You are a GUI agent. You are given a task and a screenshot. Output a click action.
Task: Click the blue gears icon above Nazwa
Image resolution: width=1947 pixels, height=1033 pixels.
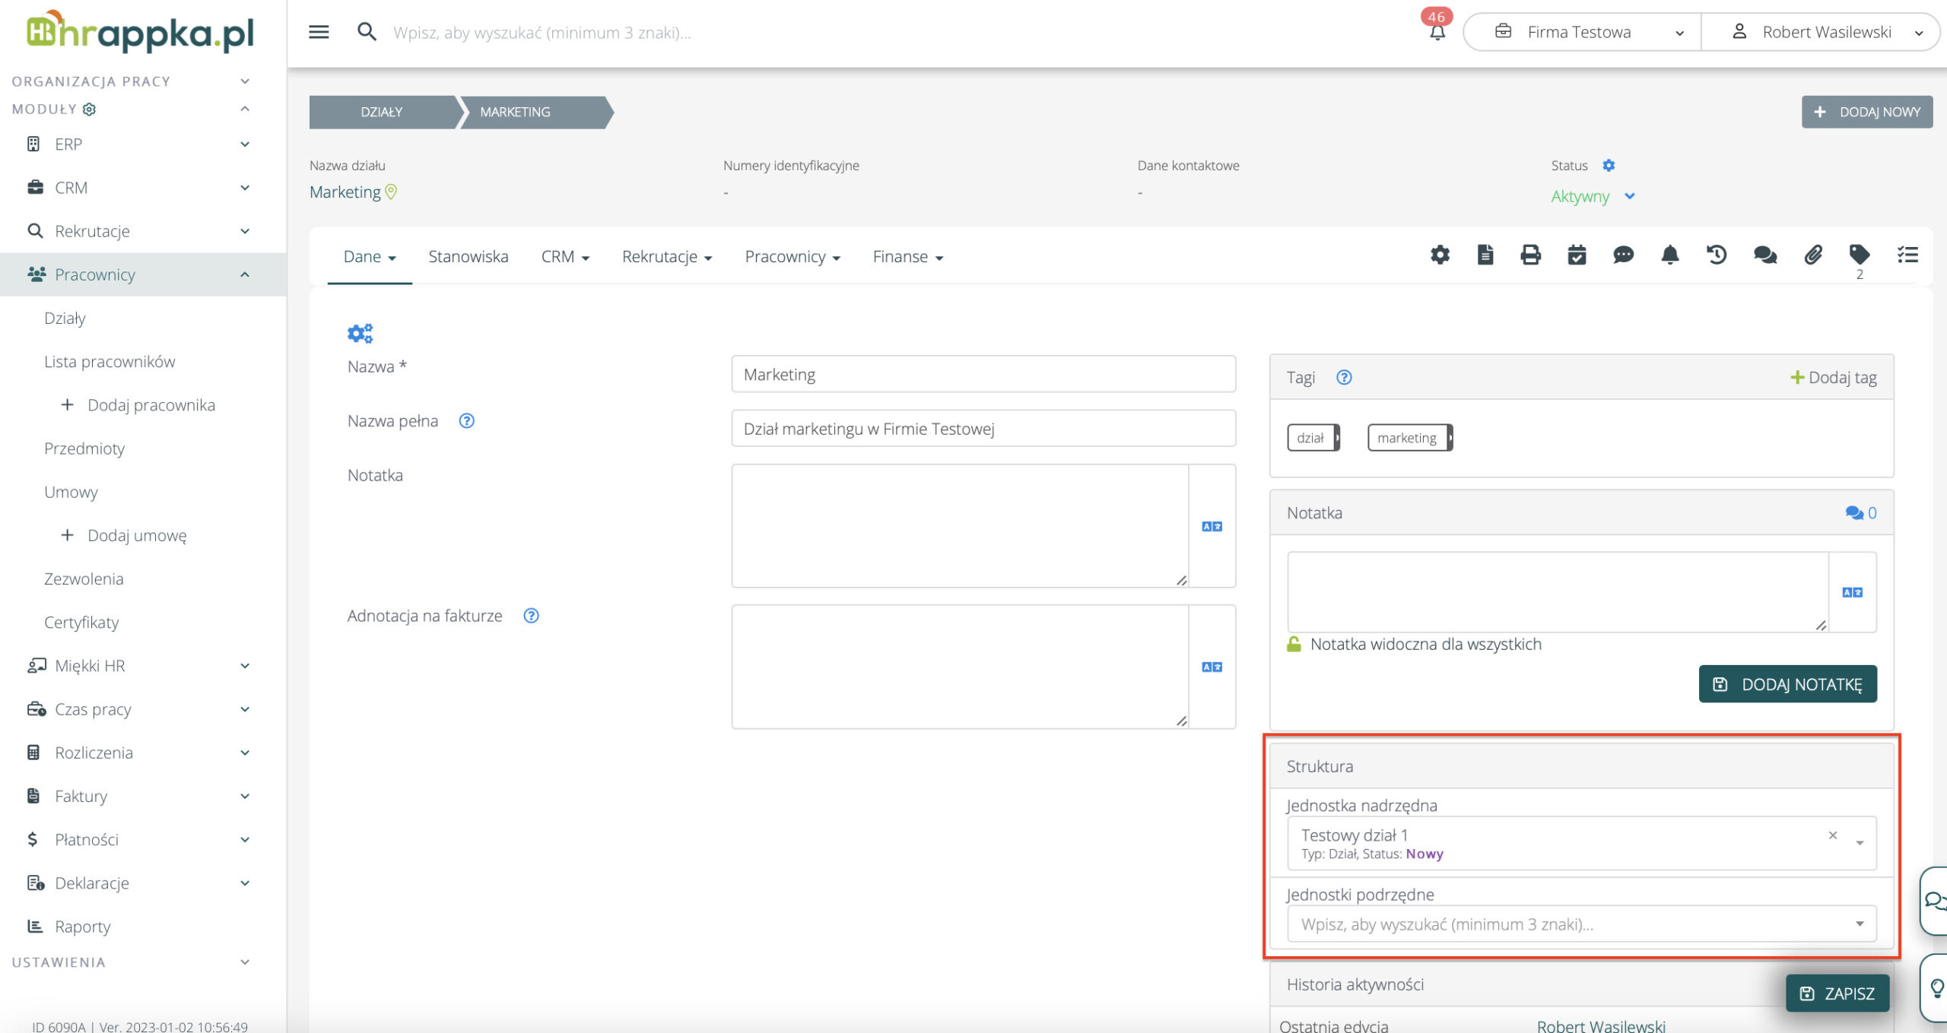tap(360, 333)
